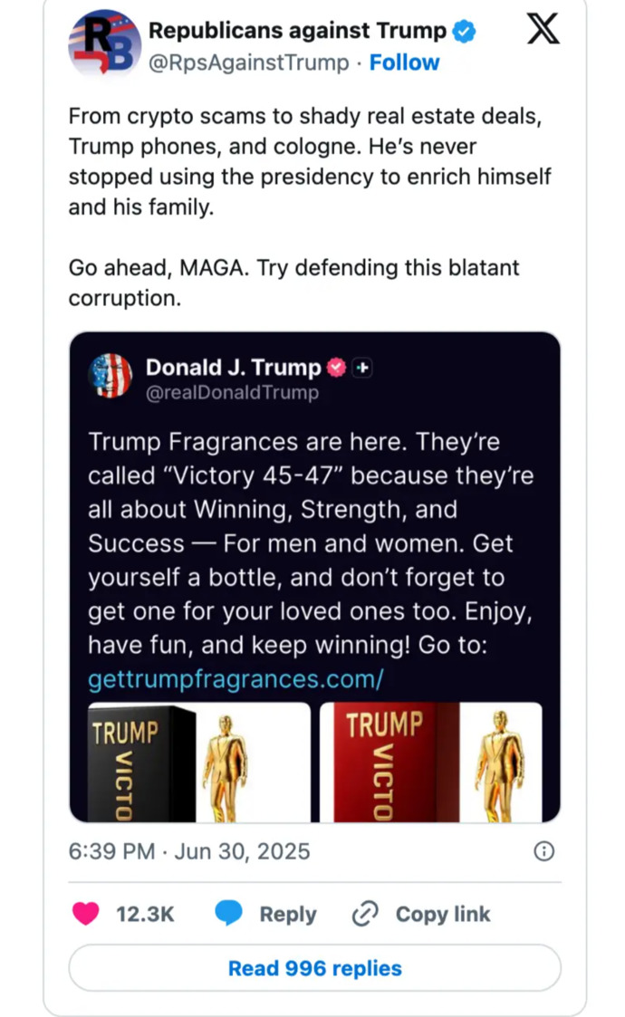Open the info icon next to the timestamp
The height and width of the screenshot is (1017, 625).
click(543, 851)
